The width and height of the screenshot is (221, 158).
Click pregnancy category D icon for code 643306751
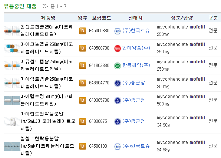tap(83, 121)
